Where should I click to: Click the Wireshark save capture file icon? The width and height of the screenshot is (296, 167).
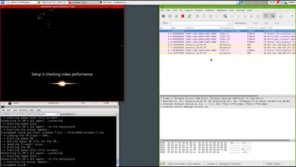(x=204, y=16)
